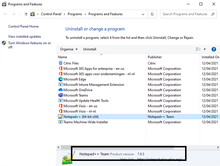Click the search magnifier icon

click(x=213, y=14)
